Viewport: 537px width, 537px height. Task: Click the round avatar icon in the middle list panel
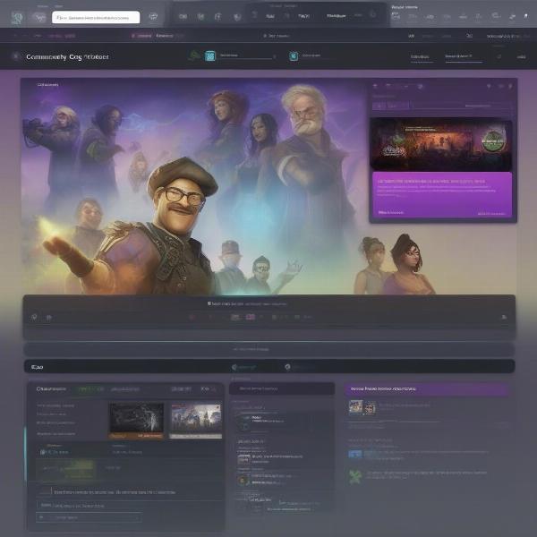tap(243, 480)
